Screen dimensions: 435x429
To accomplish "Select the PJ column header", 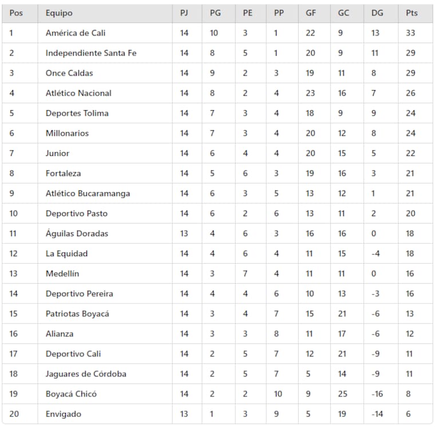I will pos(184,13).
